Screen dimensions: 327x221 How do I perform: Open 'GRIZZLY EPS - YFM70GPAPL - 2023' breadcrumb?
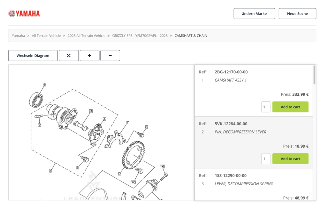click(140, 36)
